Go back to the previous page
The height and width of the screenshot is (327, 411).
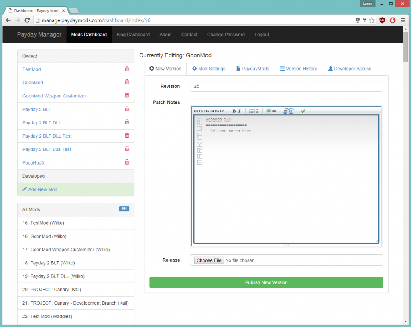(x=8, y=20)
